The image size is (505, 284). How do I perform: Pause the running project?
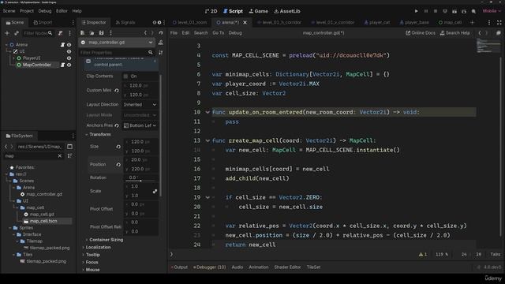click(426, 11)
